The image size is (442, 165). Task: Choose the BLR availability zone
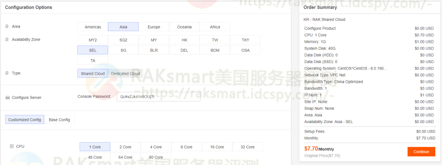154,50
